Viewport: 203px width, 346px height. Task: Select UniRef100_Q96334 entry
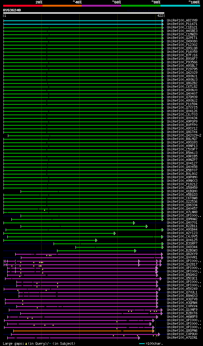click(x=182, y=205)
